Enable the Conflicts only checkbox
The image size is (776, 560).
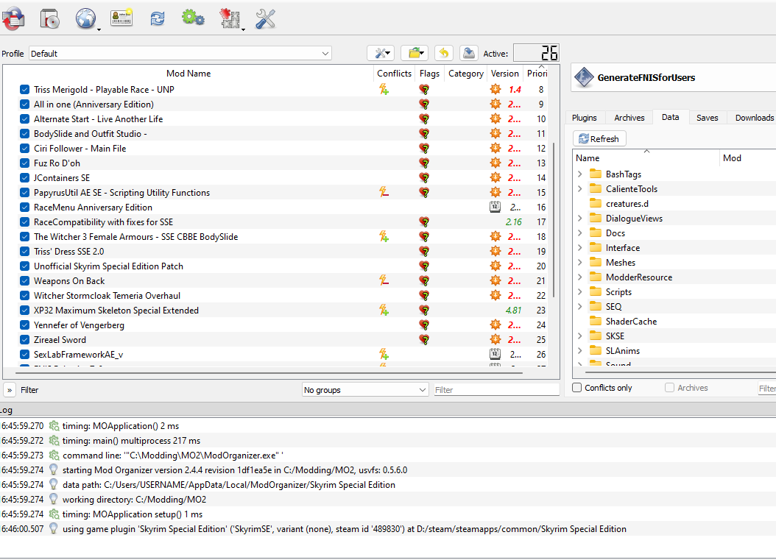577,388
